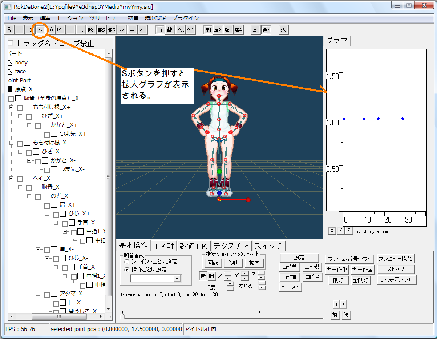Click the 影1 toolbar button
This screenshot has height=339, width=437.
click(x=91, y=30)
